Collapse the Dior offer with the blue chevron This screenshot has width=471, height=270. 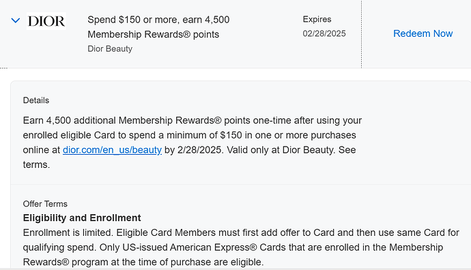click(16, 20)
